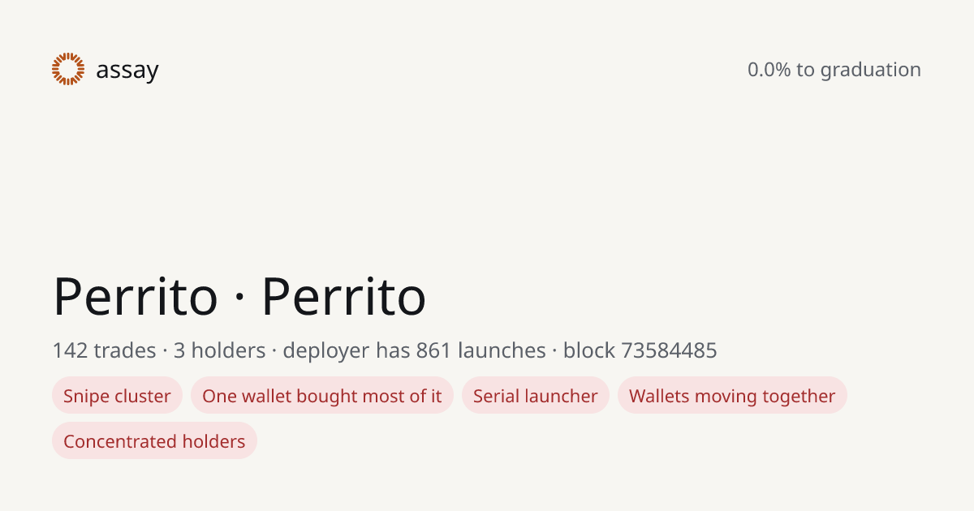Click the middle dot separator in title

point(239,298)
